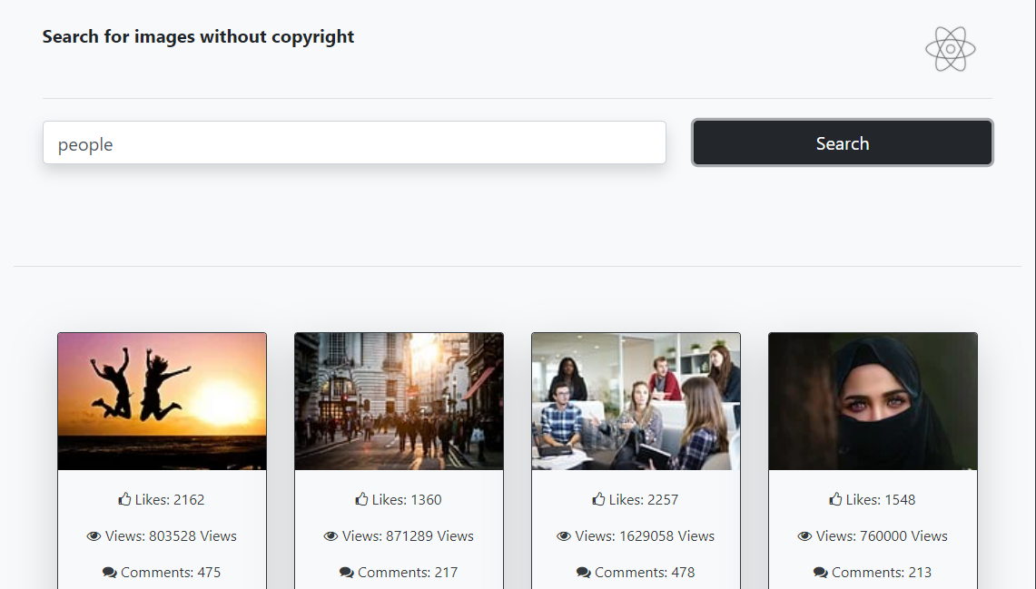Click comment bubble icon next to Comments: 475

pyautogui.click(x=110, y=573)
